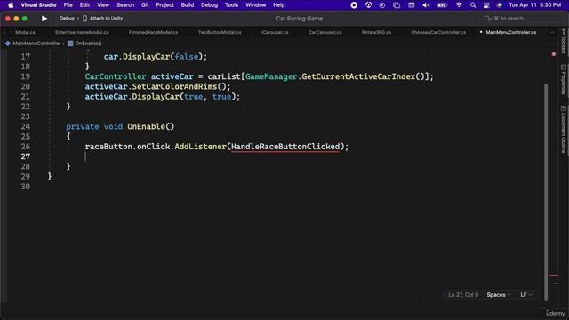Click OnEnable() member breadcrumb

pyautogui.click(x=84, y=44)
